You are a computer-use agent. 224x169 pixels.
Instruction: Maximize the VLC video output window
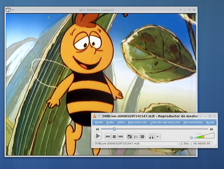190,10
